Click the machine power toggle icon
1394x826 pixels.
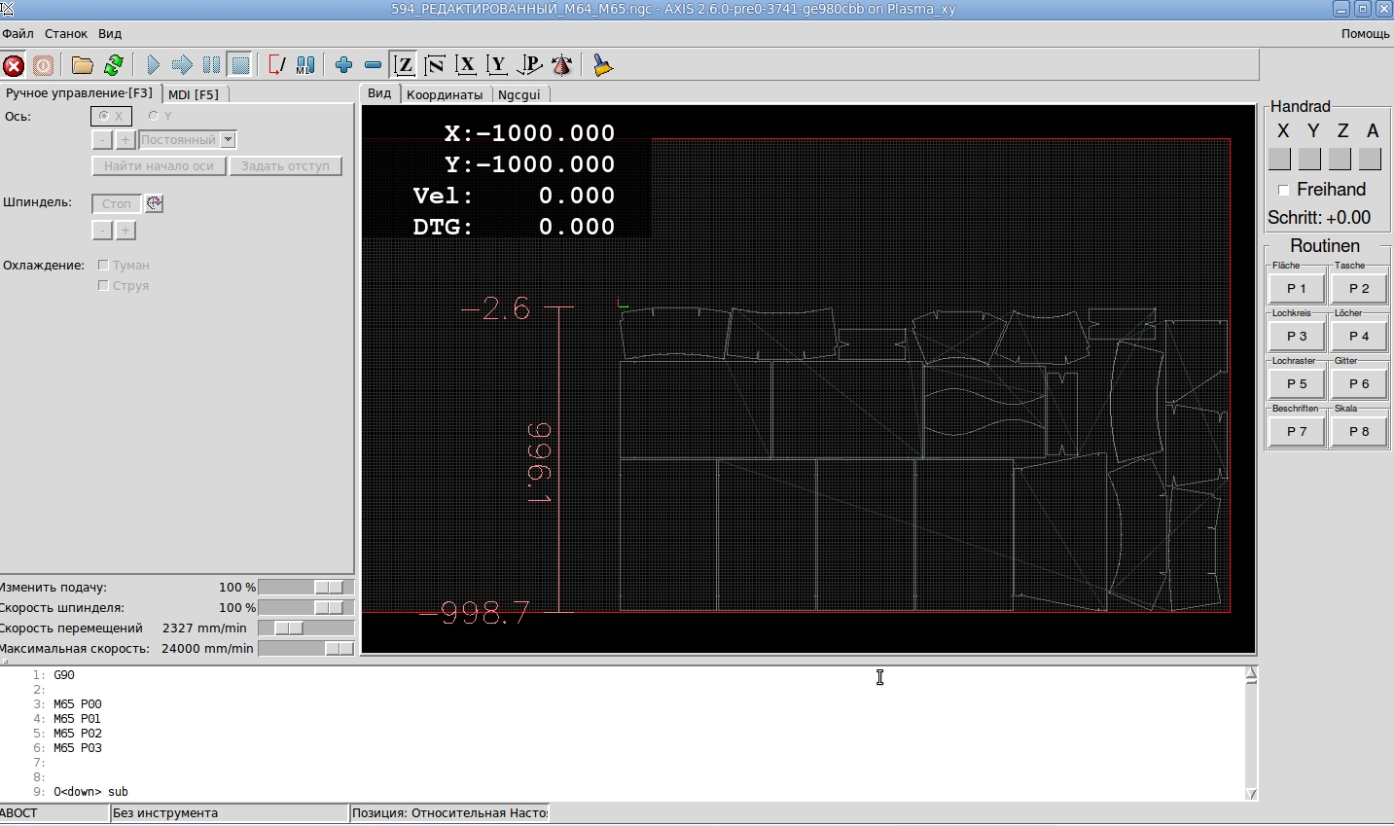click(x=44, y=65)
